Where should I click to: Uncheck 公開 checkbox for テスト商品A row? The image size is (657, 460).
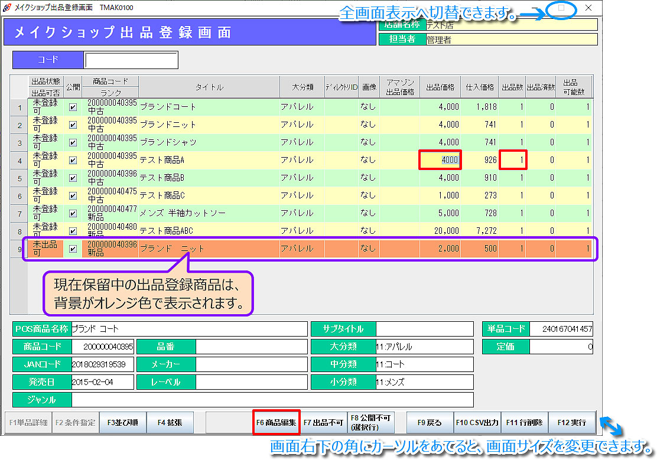tap(73, 161)
